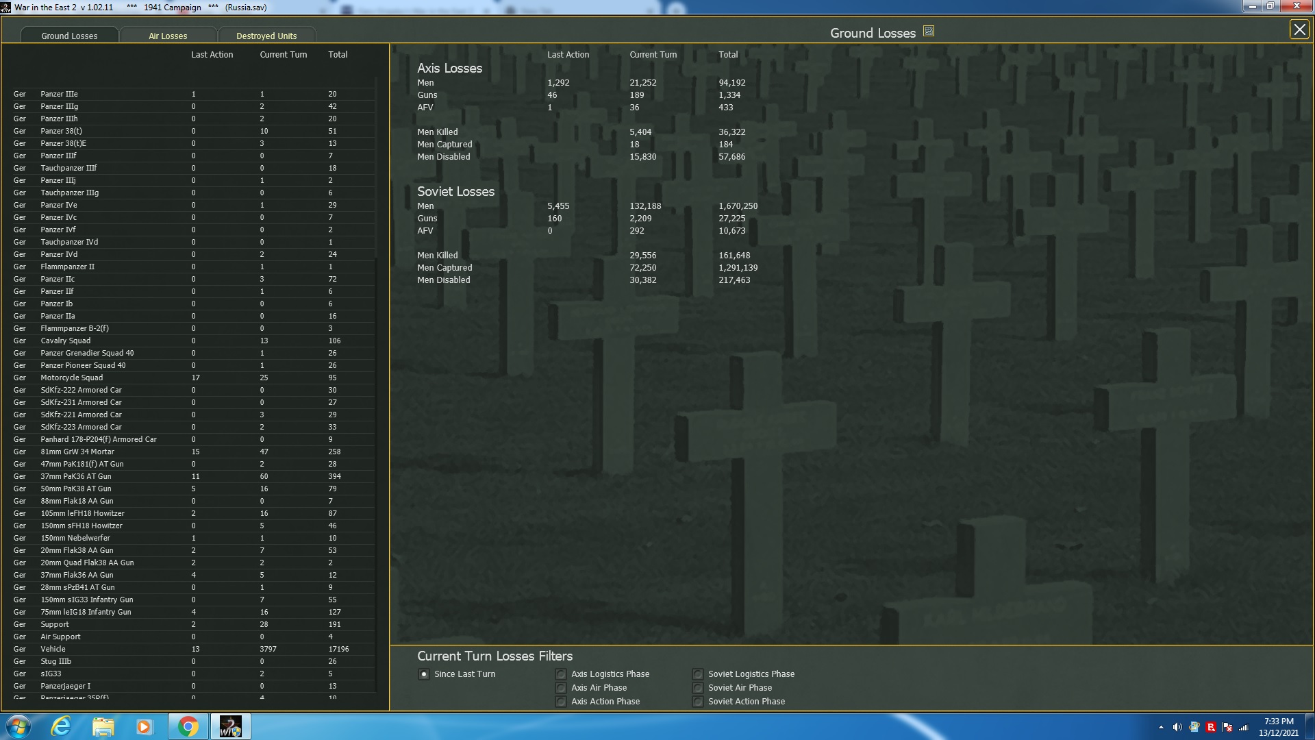Viewport: 1315px width, 740px height.
Task: Toggle the Soviet Air Phase filter
Action: (x=698, y=688)
